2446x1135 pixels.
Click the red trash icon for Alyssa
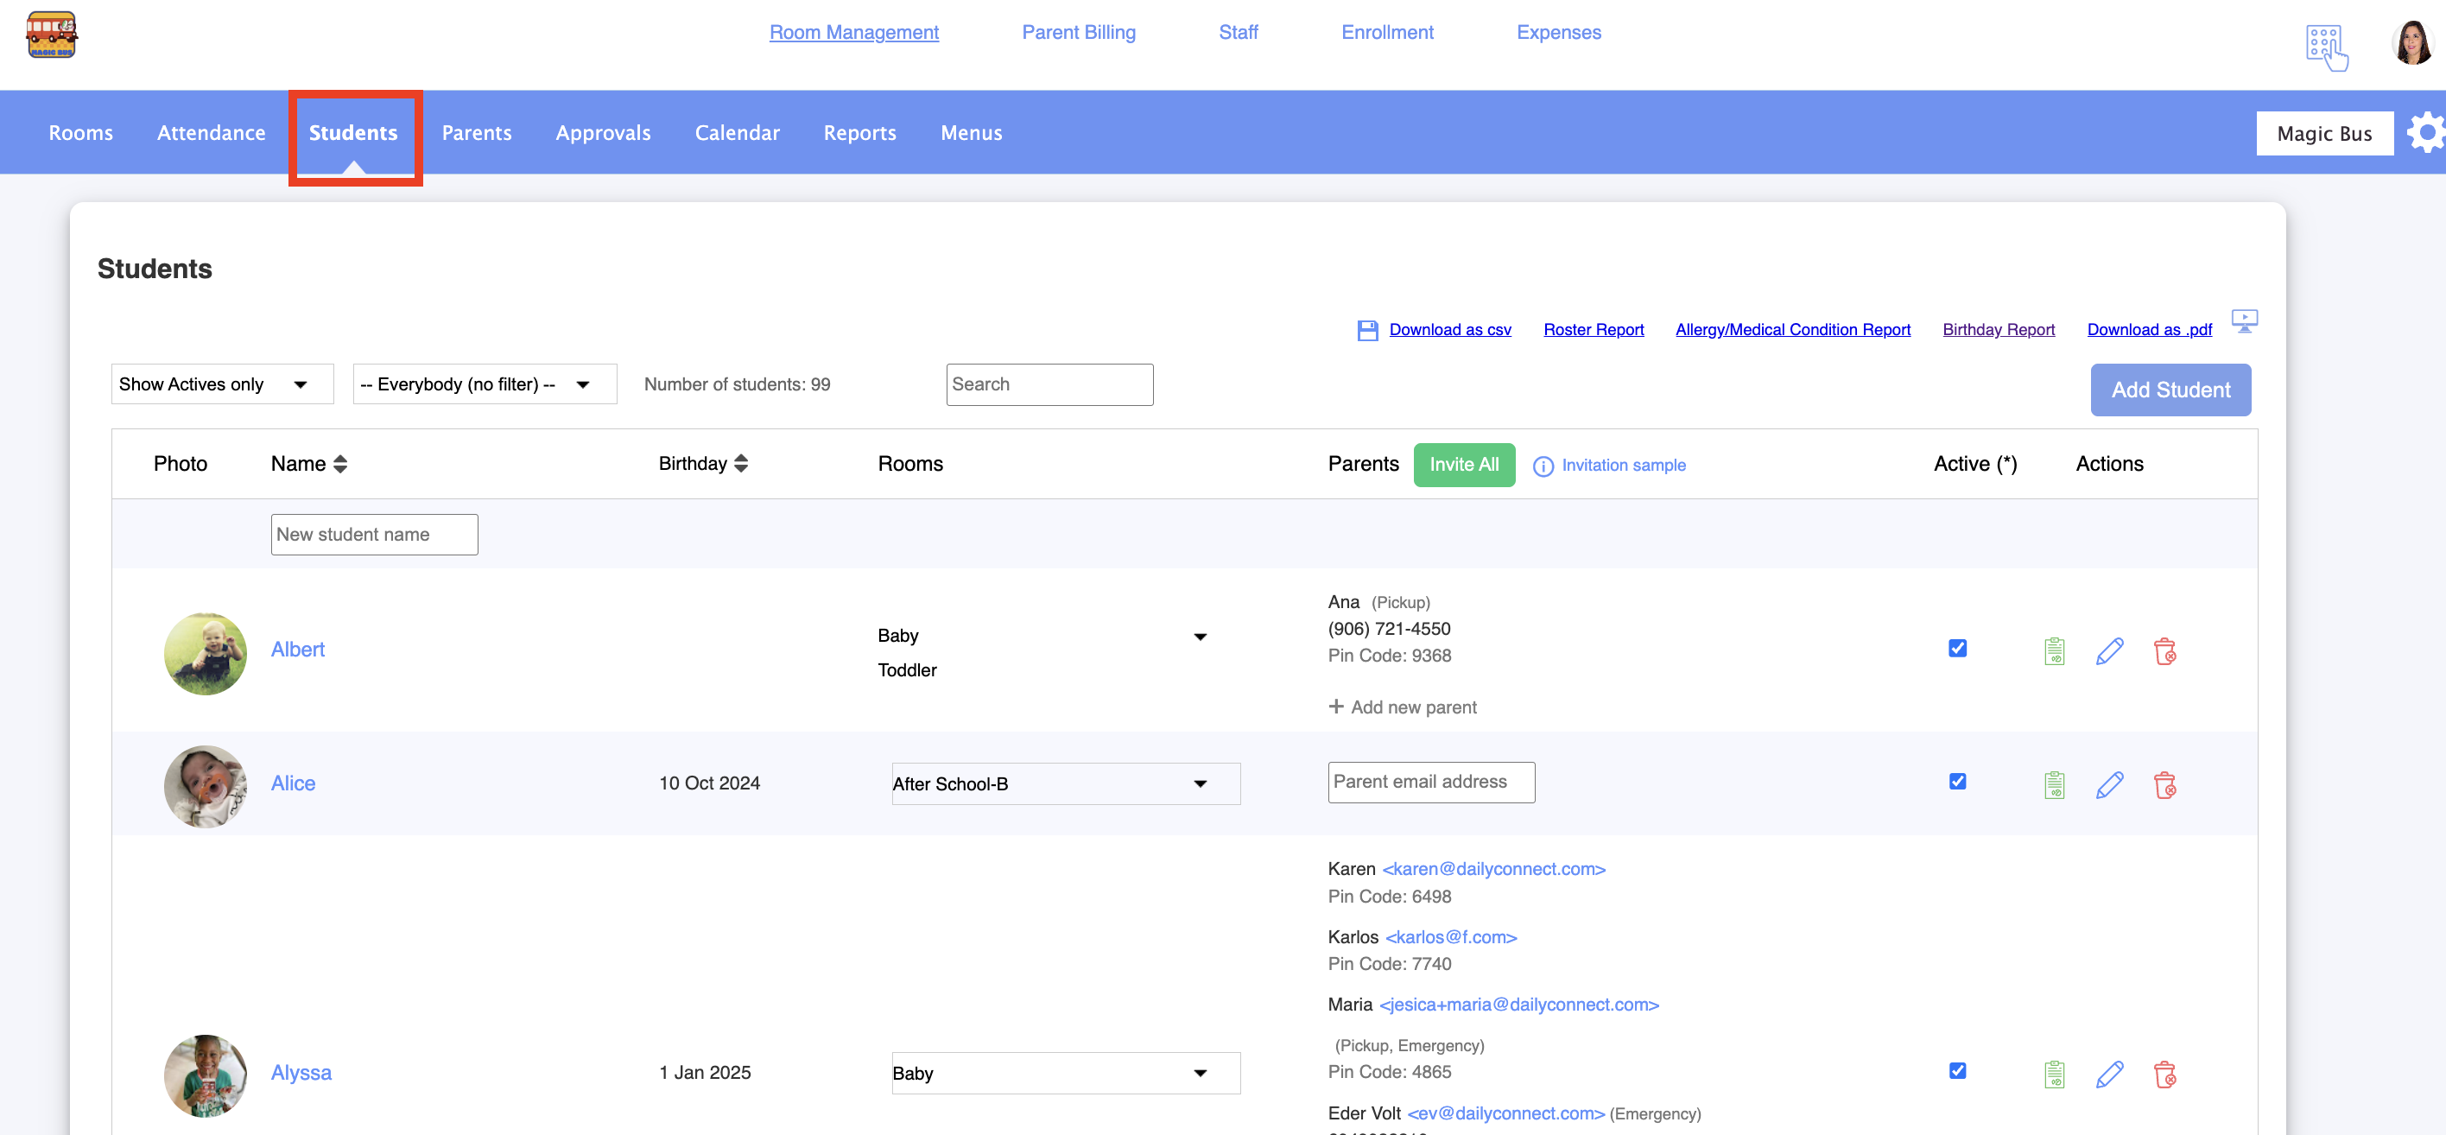coord(2164,1075)
